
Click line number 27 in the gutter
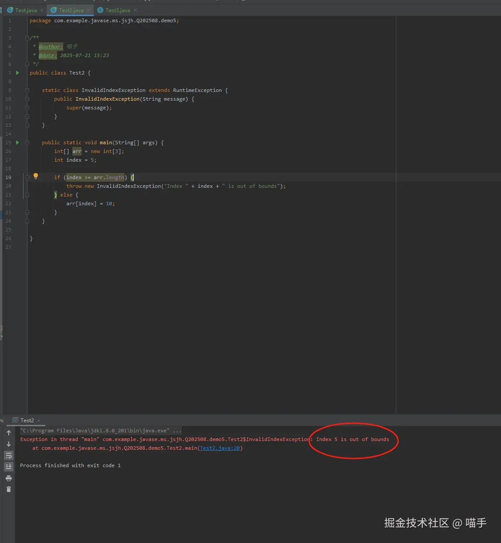click(8, 247)
